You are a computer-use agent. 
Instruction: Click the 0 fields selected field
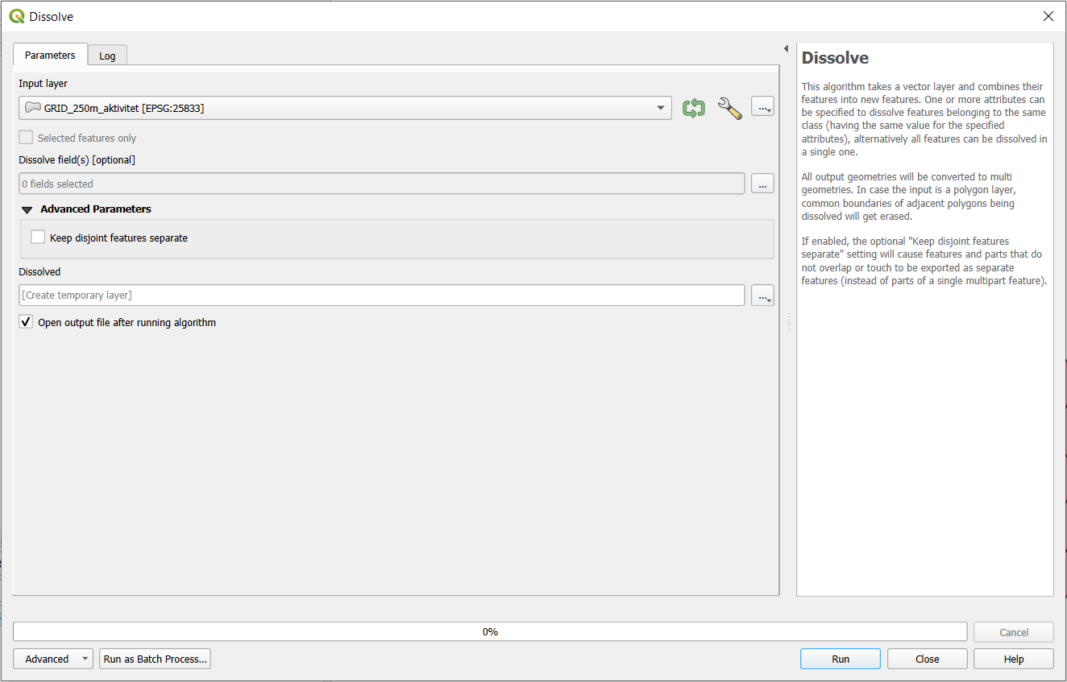pos(381,184)
